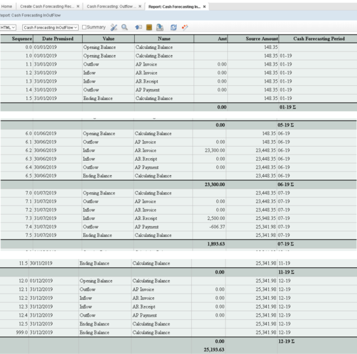The width and height of the screenshot is (357, 354).
Task: Click the Archive report icon
Action: click(149, 27)
